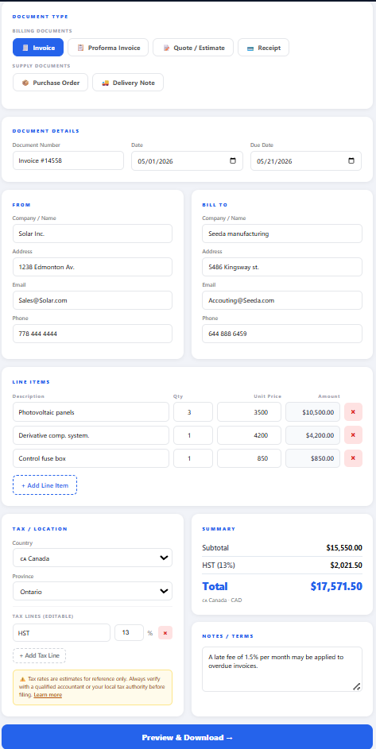
Task: Switch to the Proforma Invoice type
Action: click(108, 48)
